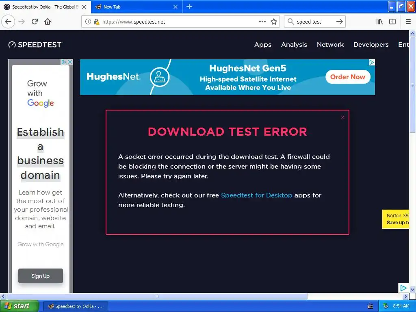
Task: Click AdChoices icon at bottom right corner
Action: tap(403, 288)
